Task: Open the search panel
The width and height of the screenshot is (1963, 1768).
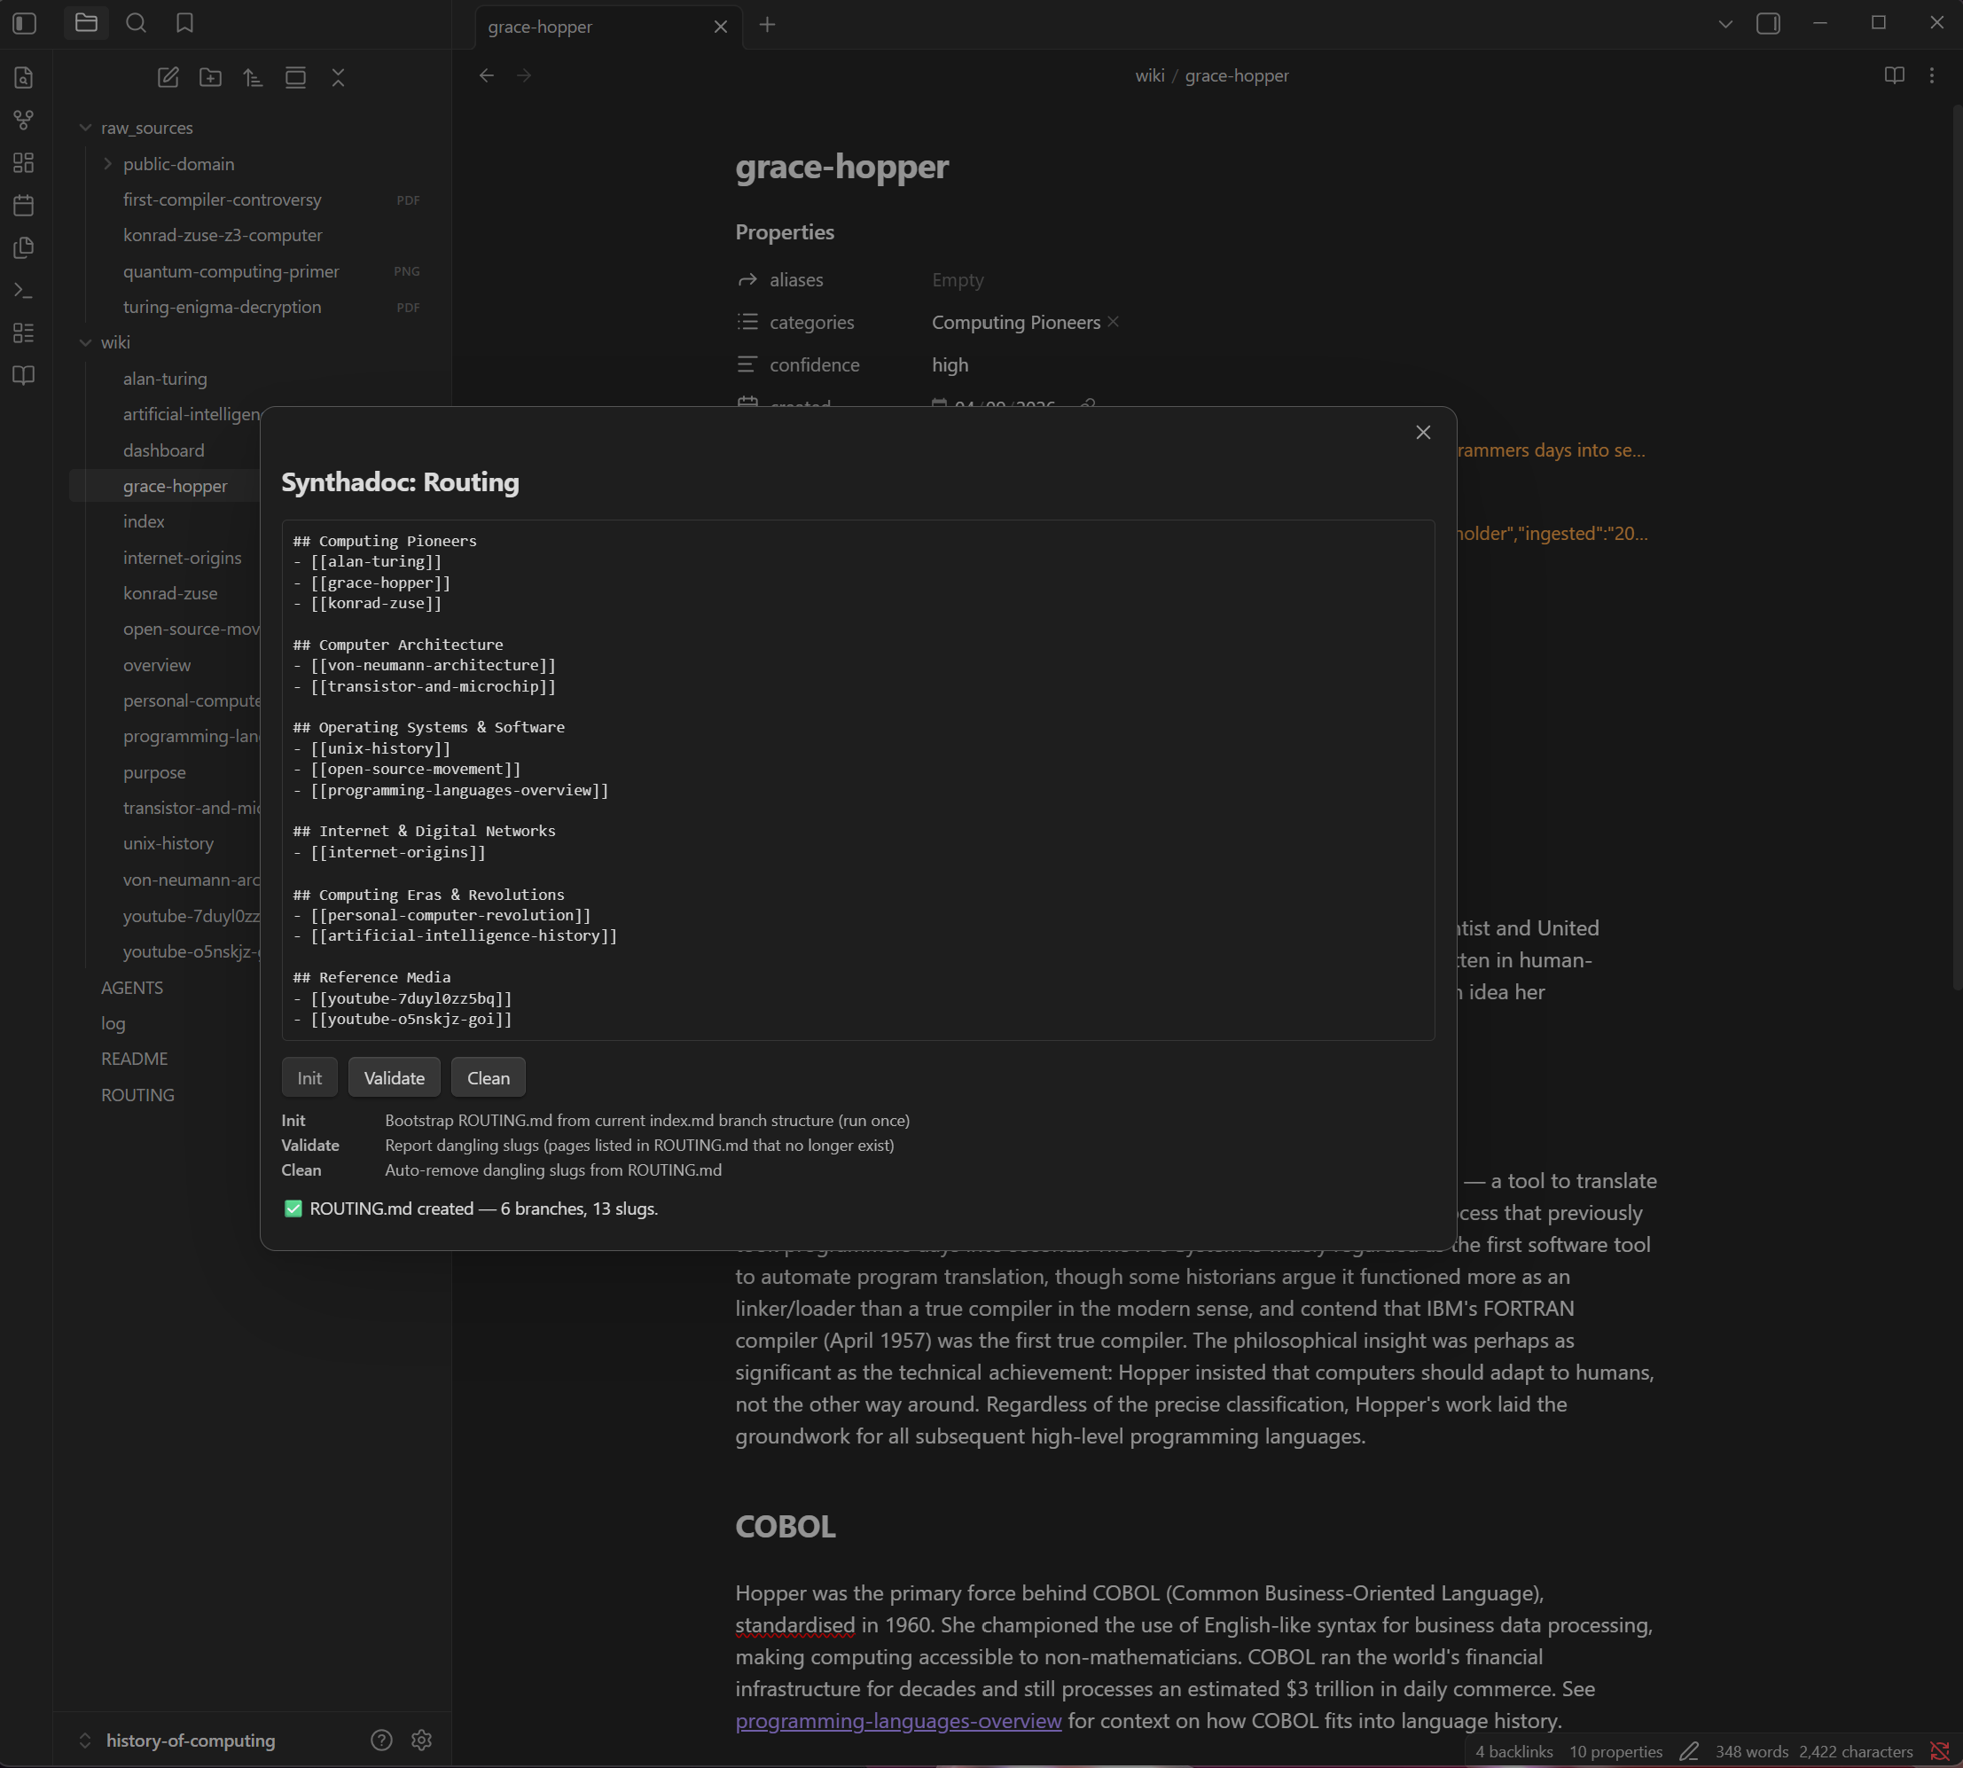Action: pos(136,22)
